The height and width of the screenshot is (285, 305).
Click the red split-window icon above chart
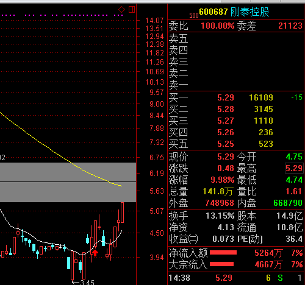tap(132, 9)
